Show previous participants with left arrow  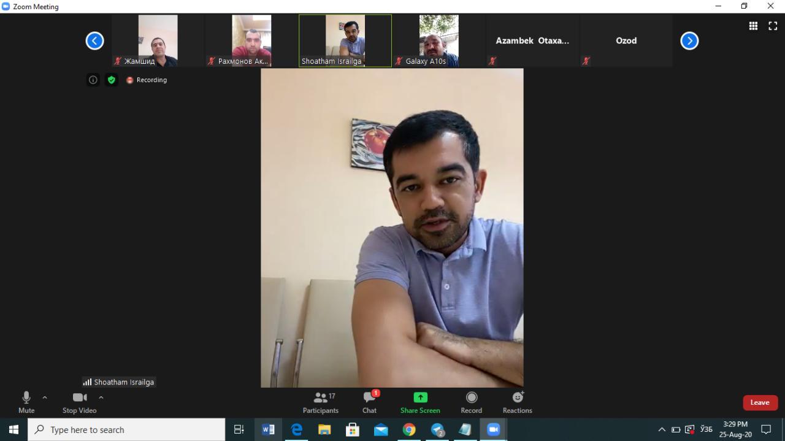pyautogui.click(x=94, y=41)
